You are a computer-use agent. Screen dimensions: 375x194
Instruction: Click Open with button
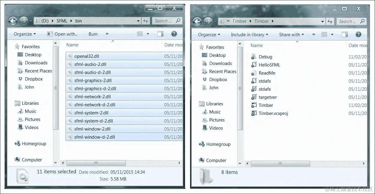62,34
